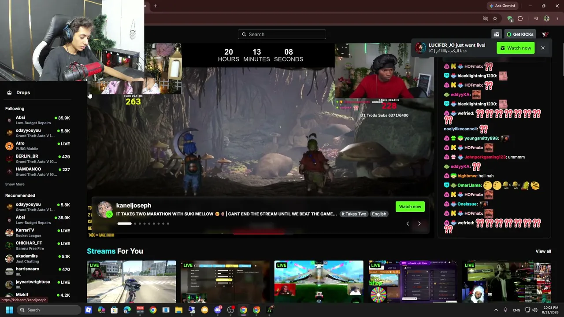Open LUCIFER_JO's avatar in the notification
Image resolution: width=564 pixels, height=317 pixels.
pyautogui.click(x=421, y=48)
